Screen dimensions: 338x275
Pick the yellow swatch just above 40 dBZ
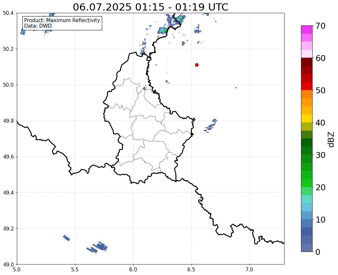coord(307,118)
